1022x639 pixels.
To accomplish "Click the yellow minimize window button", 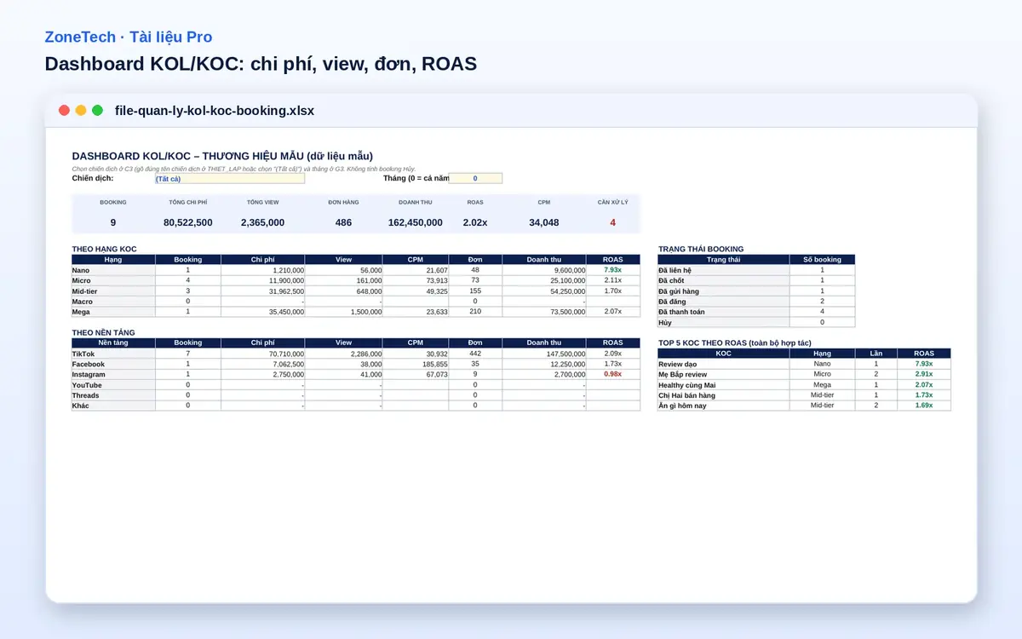I will [x=81, y=111].
